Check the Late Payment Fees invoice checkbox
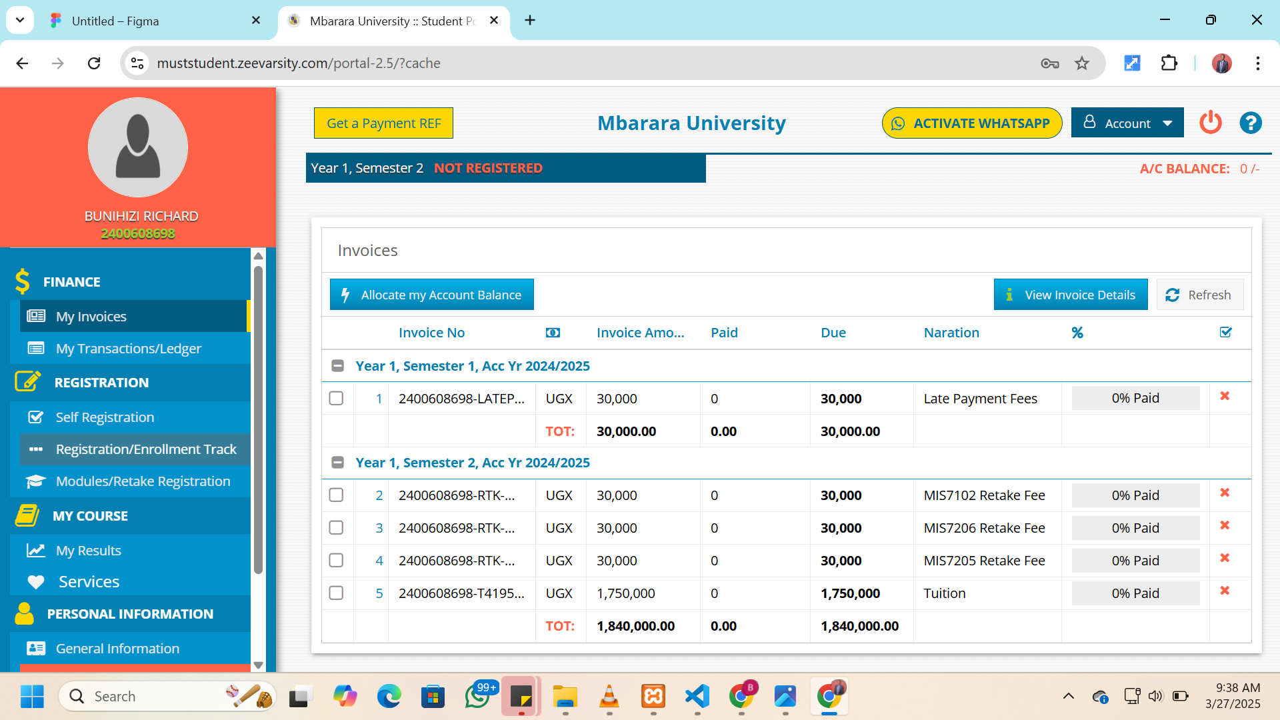The image size is (1280, 720). (337, 399)
